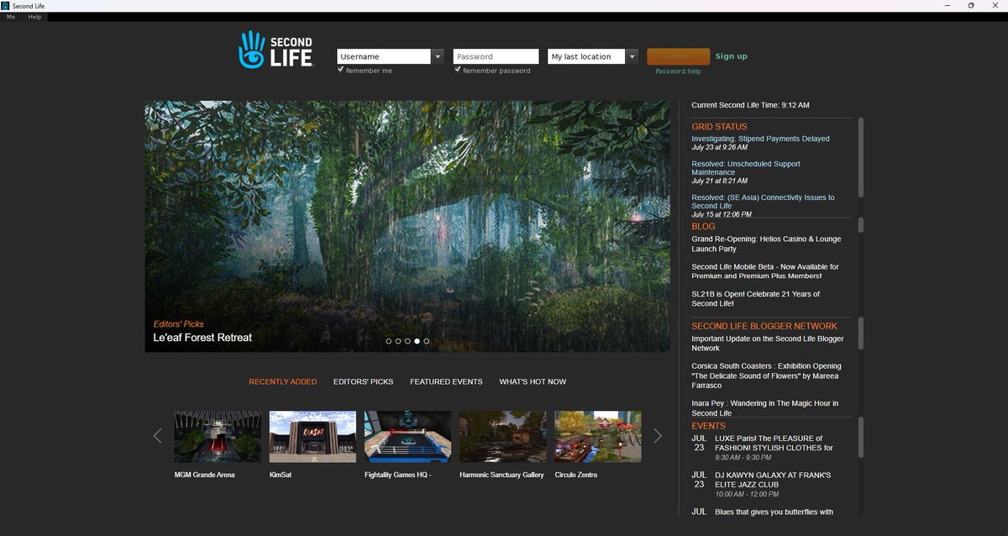
Task: Open the Blog heading
Action: (x=703, y=227)
